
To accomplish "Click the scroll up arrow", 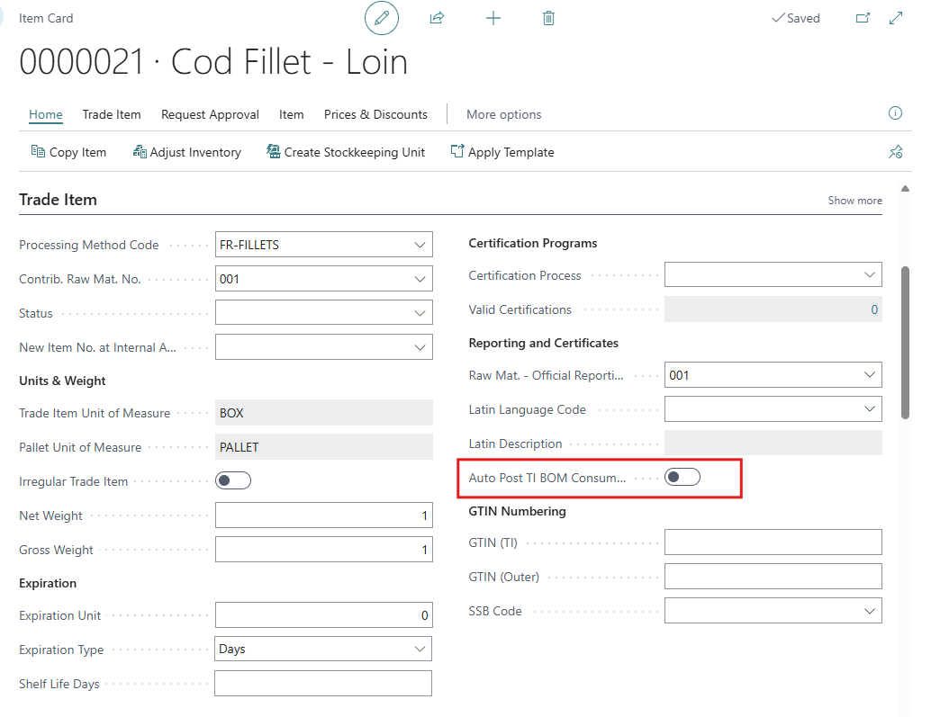I will 905,189.
